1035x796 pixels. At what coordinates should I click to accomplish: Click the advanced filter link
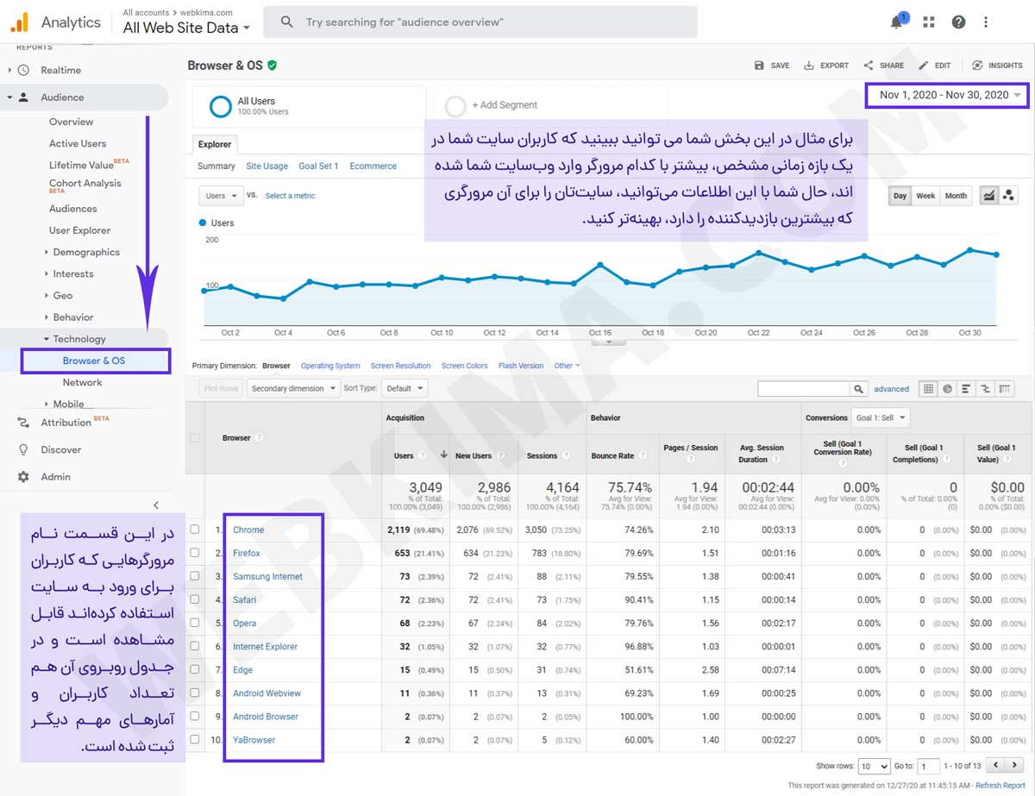coord(891,389)
